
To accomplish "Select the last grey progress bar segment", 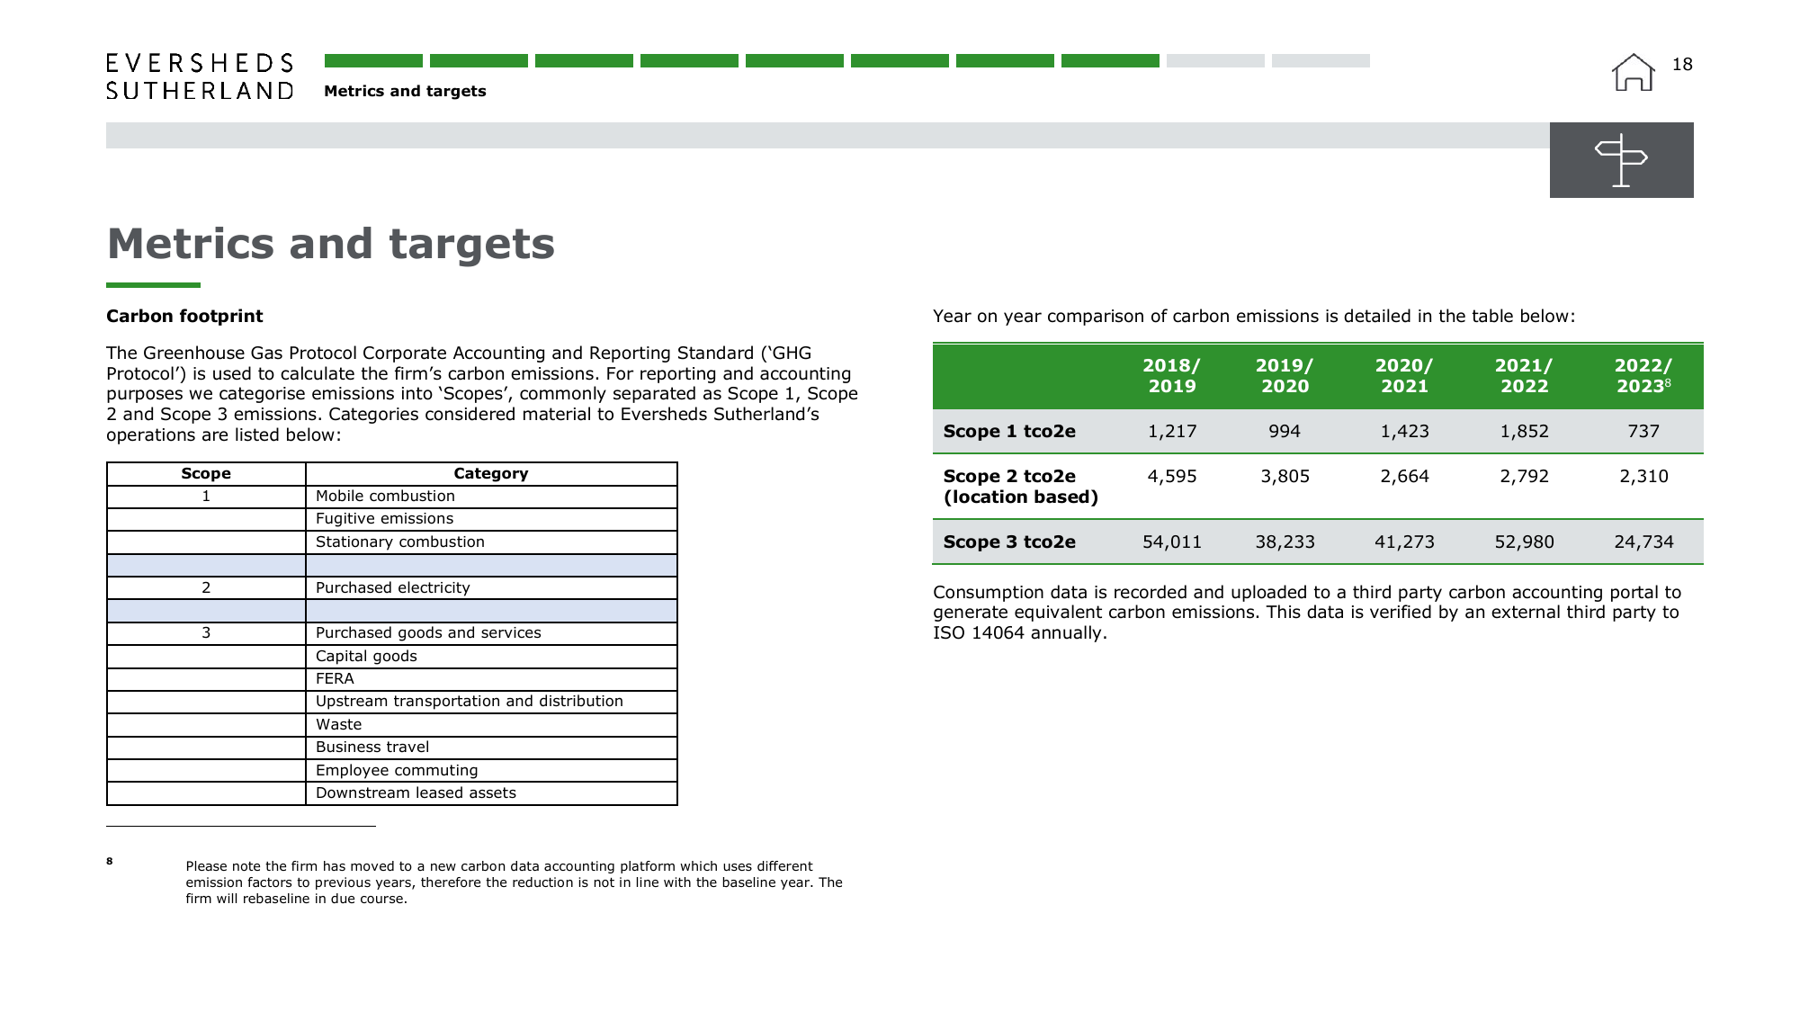I will (x=1321, y=60).
